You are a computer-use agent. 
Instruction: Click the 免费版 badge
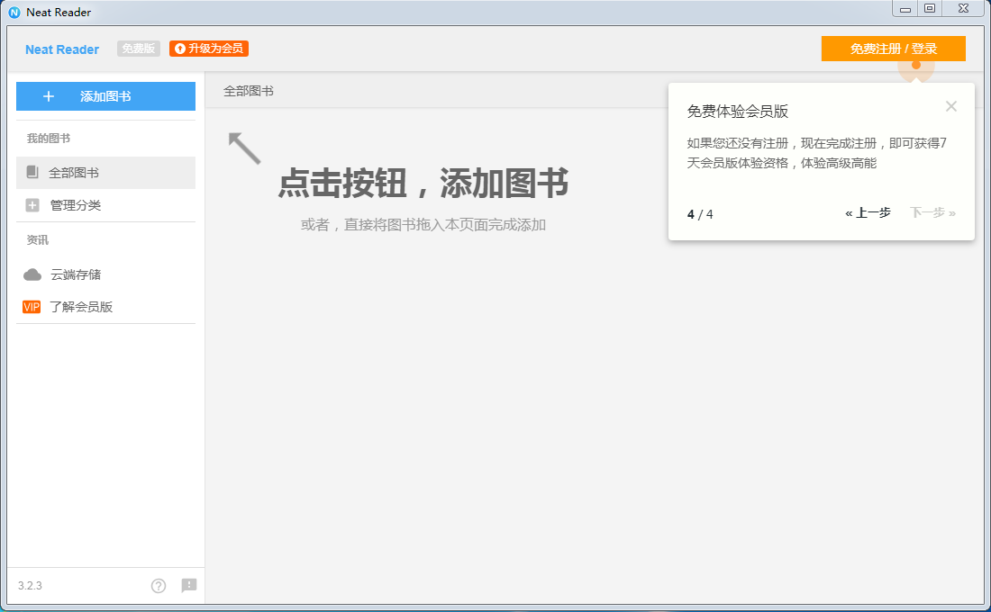tap(139, 49)
